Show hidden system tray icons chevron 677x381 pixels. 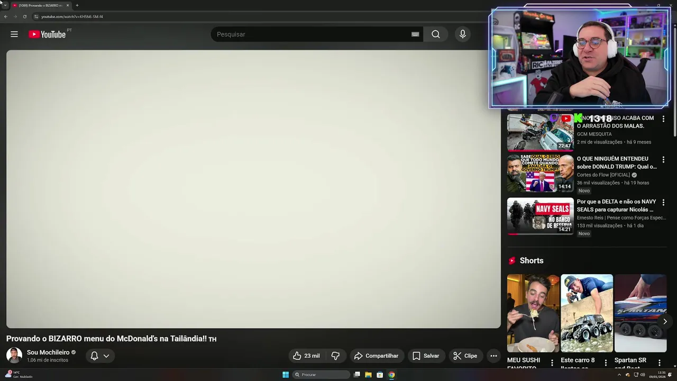pyautogui.click(x=619, y=375)
